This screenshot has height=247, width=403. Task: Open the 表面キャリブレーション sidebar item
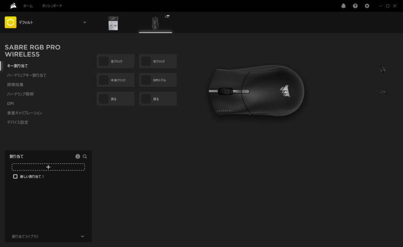[x=24, y=113]
